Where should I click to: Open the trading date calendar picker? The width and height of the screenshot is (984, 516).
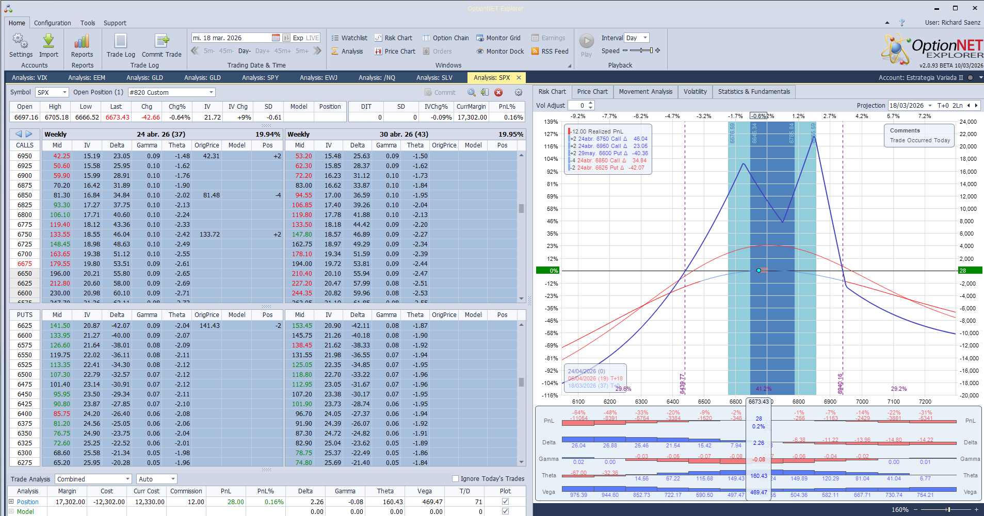[276, 38]
